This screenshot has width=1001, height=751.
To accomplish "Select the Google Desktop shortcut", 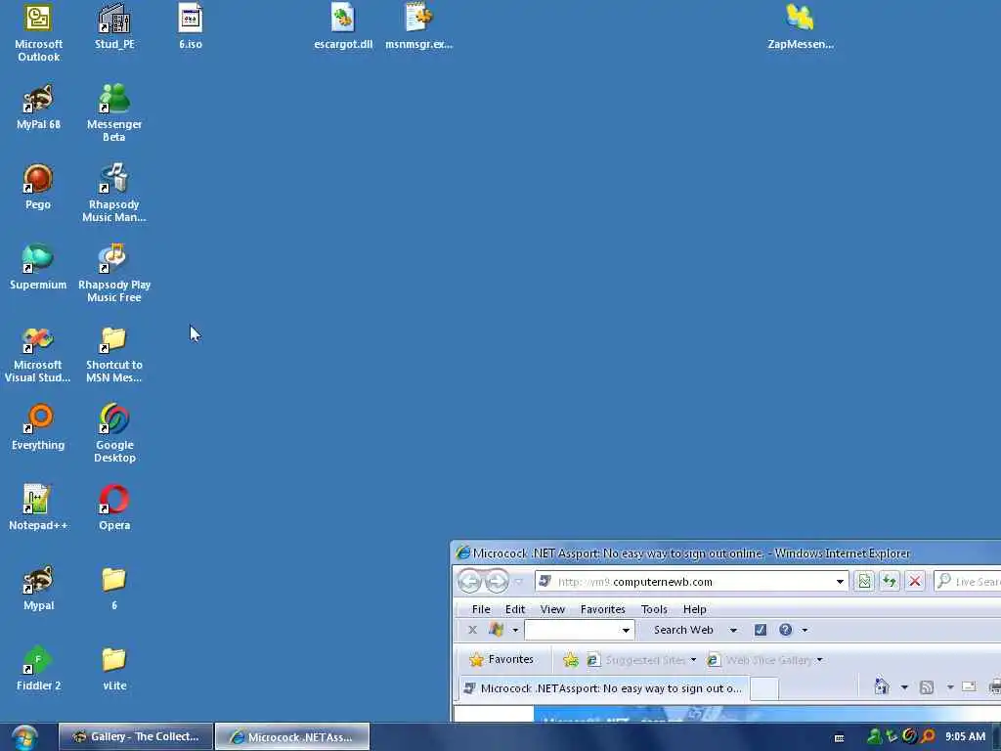I will click(114, 433).
